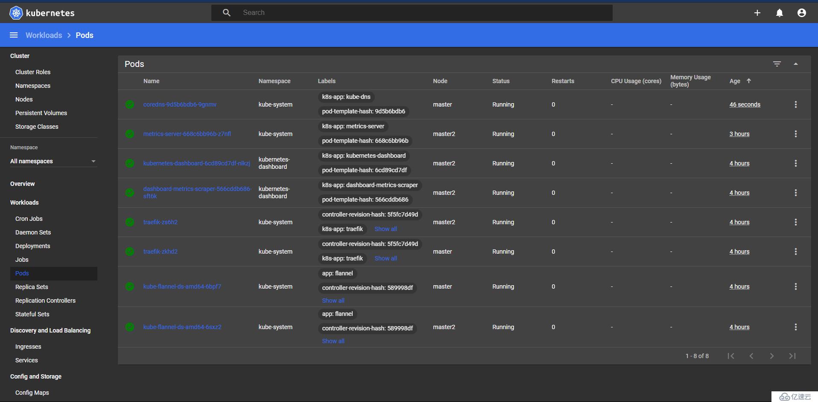Go to the previous page of pods
The image size is (818, 402).
(751, 356)
